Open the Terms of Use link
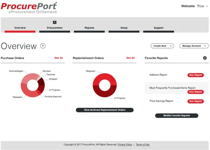This screenshot has height=150, width=210. coord(143,145)
